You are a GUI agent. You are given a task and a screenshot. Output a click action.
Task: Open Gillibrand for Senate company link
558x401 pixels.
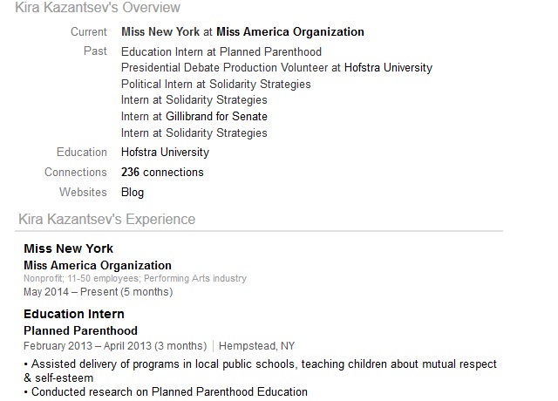point(216,116)
